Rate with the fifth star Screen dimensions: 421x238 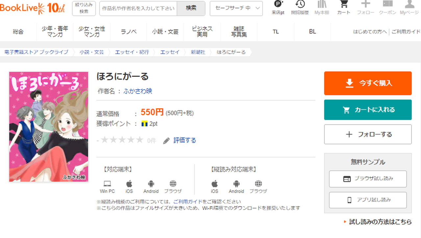pos(139,140)
